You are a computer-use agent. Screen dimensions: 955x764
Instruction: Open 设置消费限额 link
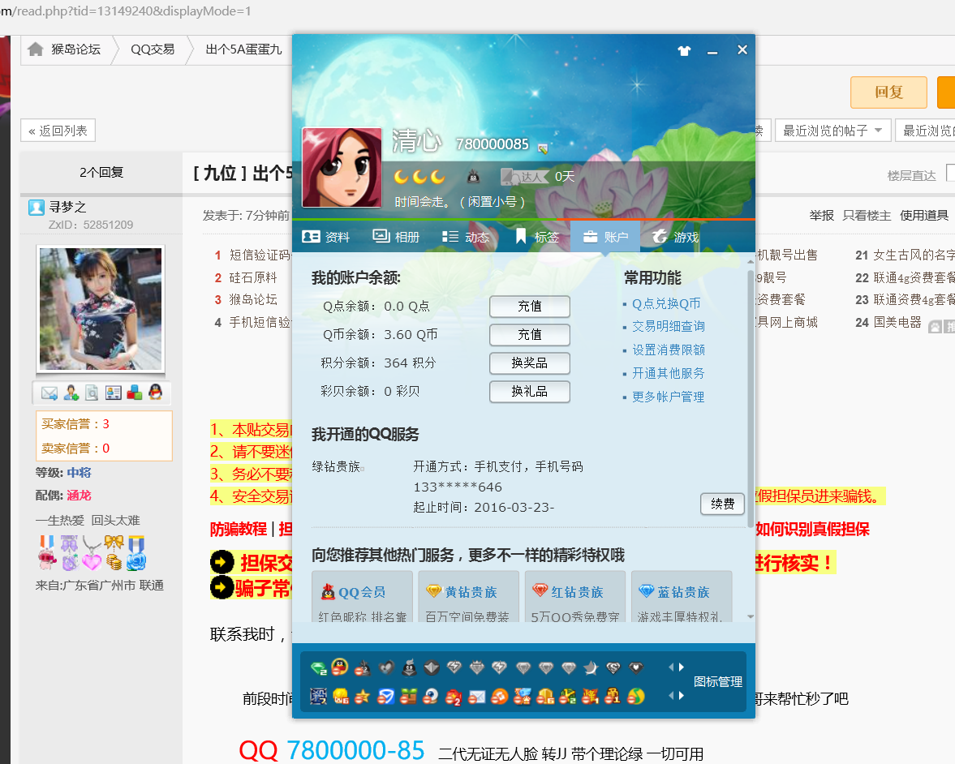(x=668, y=350)
